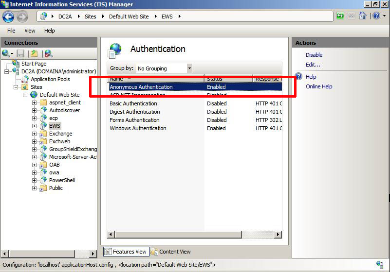
Task: Select the DC2A server icon in tree
Action: [16, 71]
